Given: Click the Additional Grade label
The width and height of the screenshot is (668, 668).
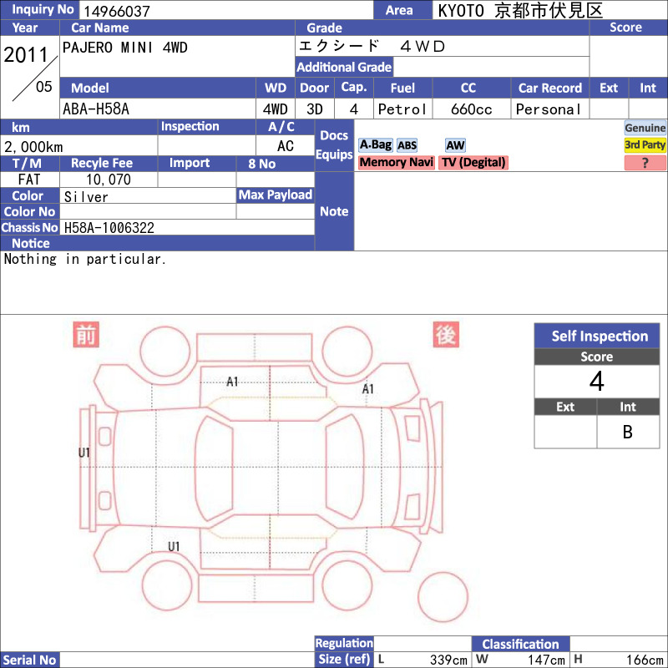Looking at the screenshot, I should click(x=344, y=67).
